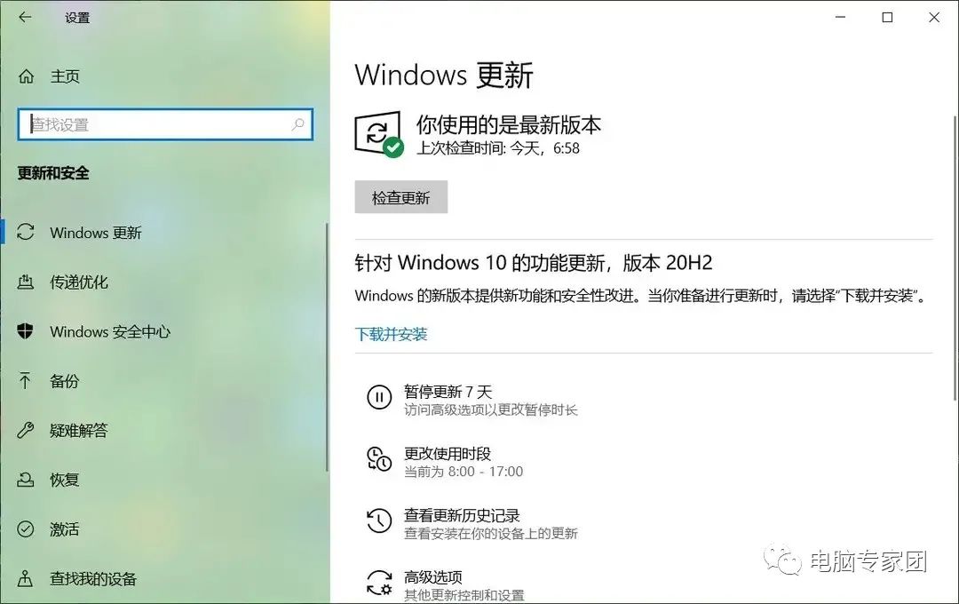
Task: Go to 主页 home
Action: pos(64,76)
